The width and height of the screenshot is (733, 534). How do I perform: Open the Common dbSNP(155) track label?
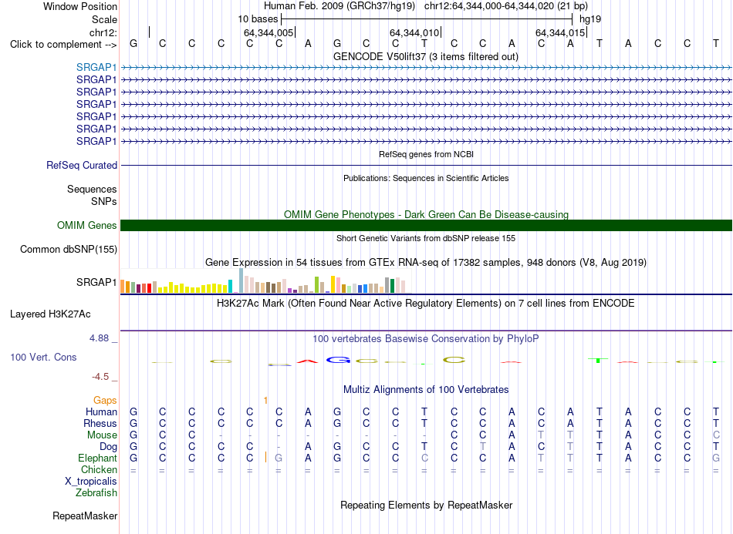click(x=69, y=249)
